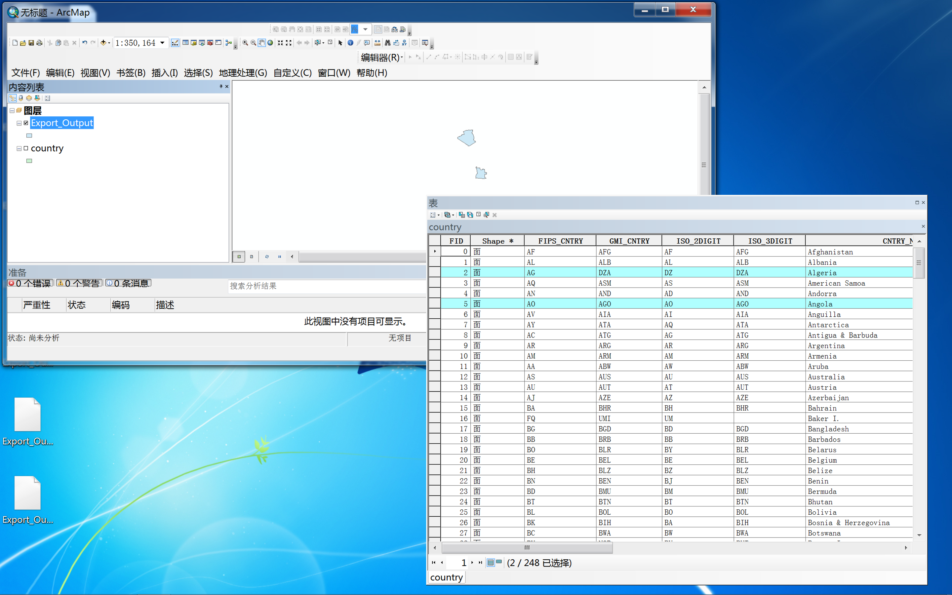
Task: Open the 编辑器(R) editor button
Action: [x=381, y=58]
